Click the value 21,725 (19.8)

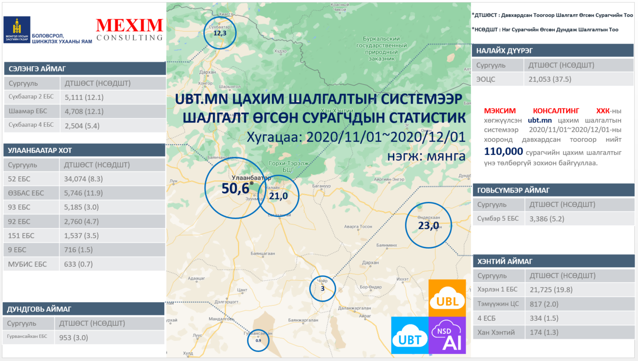point(551,290)
